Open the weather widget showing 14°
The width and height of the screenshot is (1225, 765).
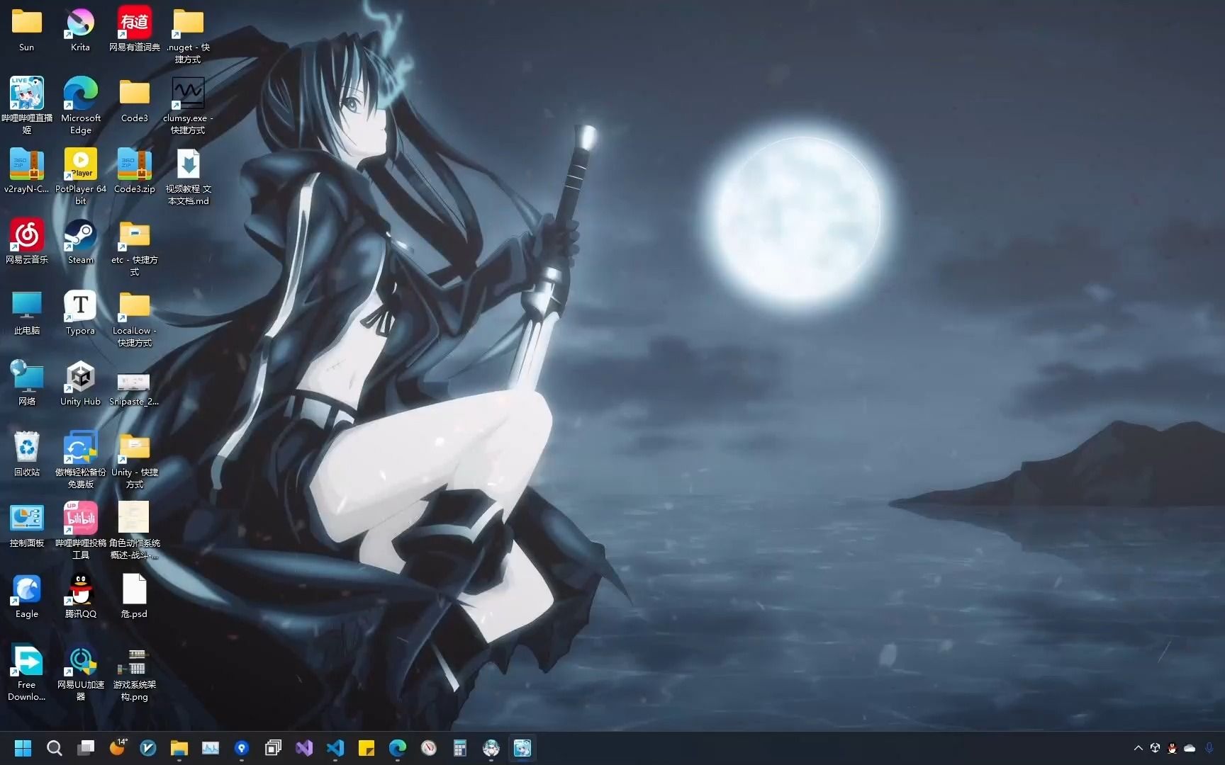point(118,747)
